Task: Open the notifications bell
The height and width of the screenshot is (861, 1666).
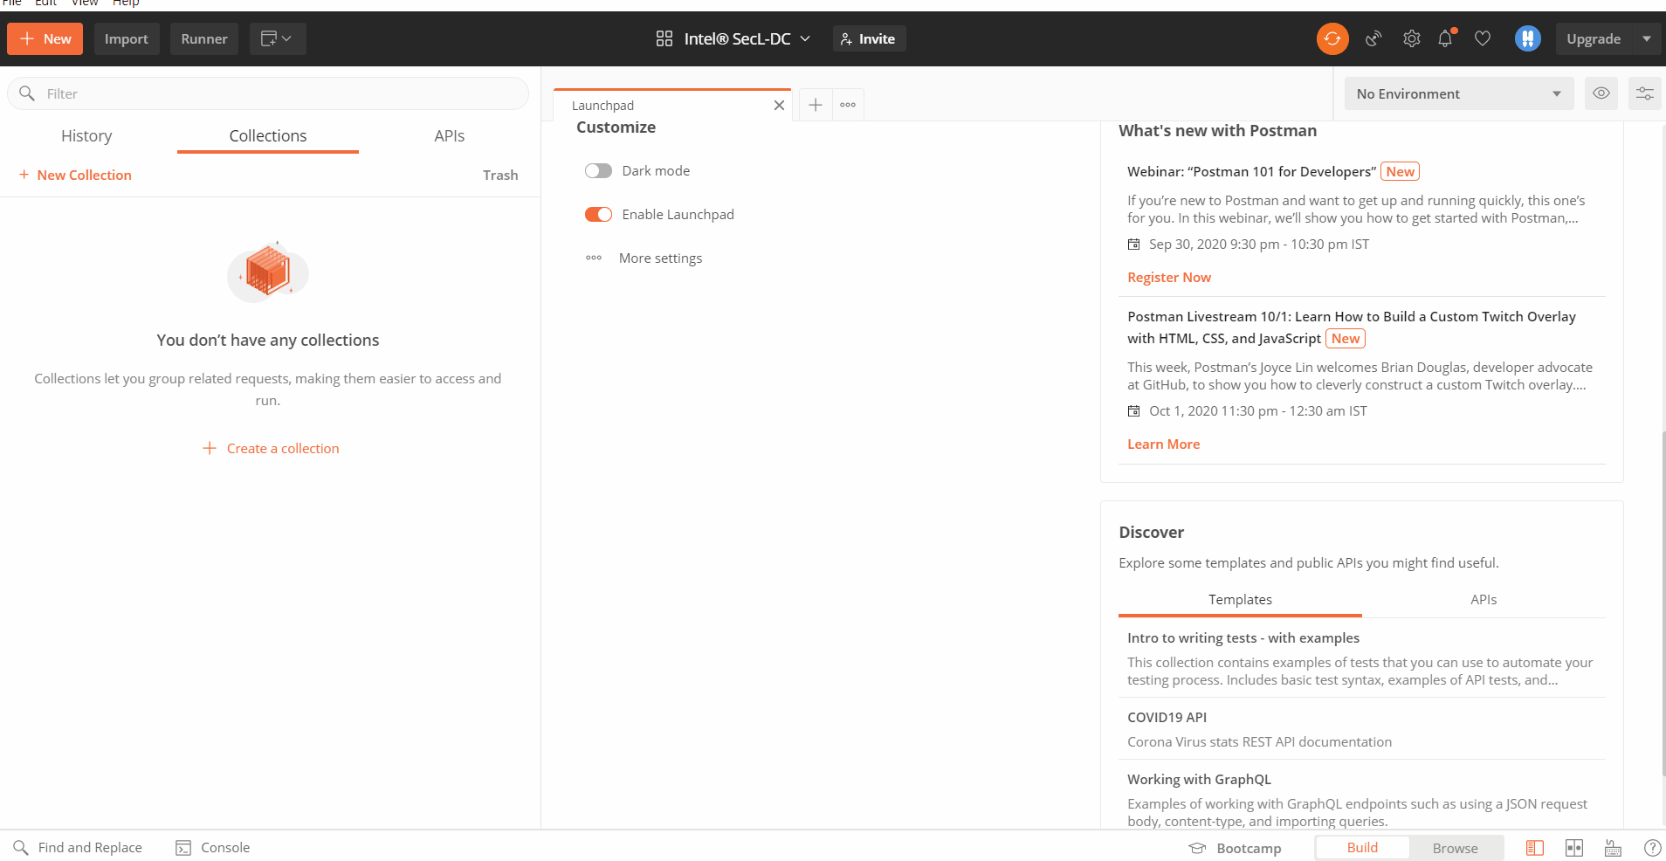Action: pos(1445,38)
